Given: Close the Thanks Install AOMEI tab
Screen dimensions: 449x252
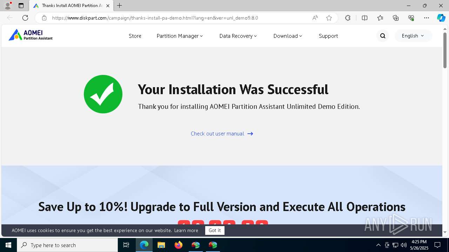Looking at the screenshot, I should click(x=108, y=6).
